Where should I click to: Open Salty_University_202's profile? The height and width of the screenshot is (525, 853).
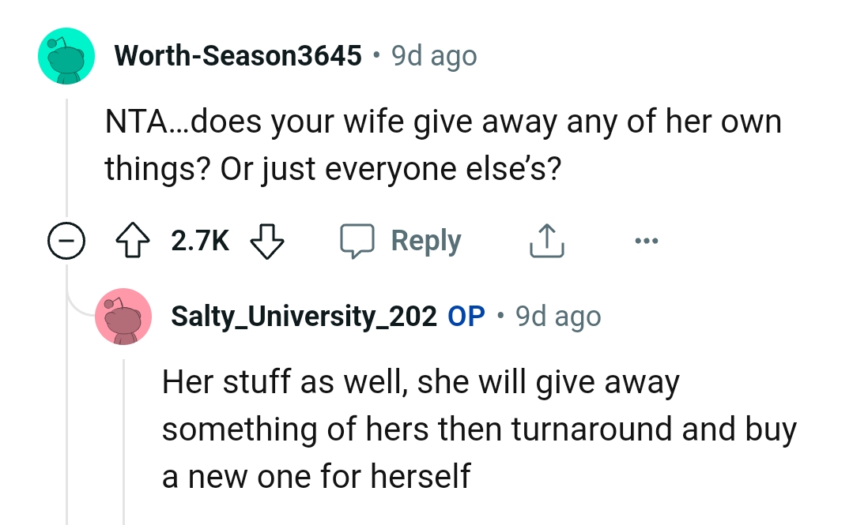click(x=304, y=316)
